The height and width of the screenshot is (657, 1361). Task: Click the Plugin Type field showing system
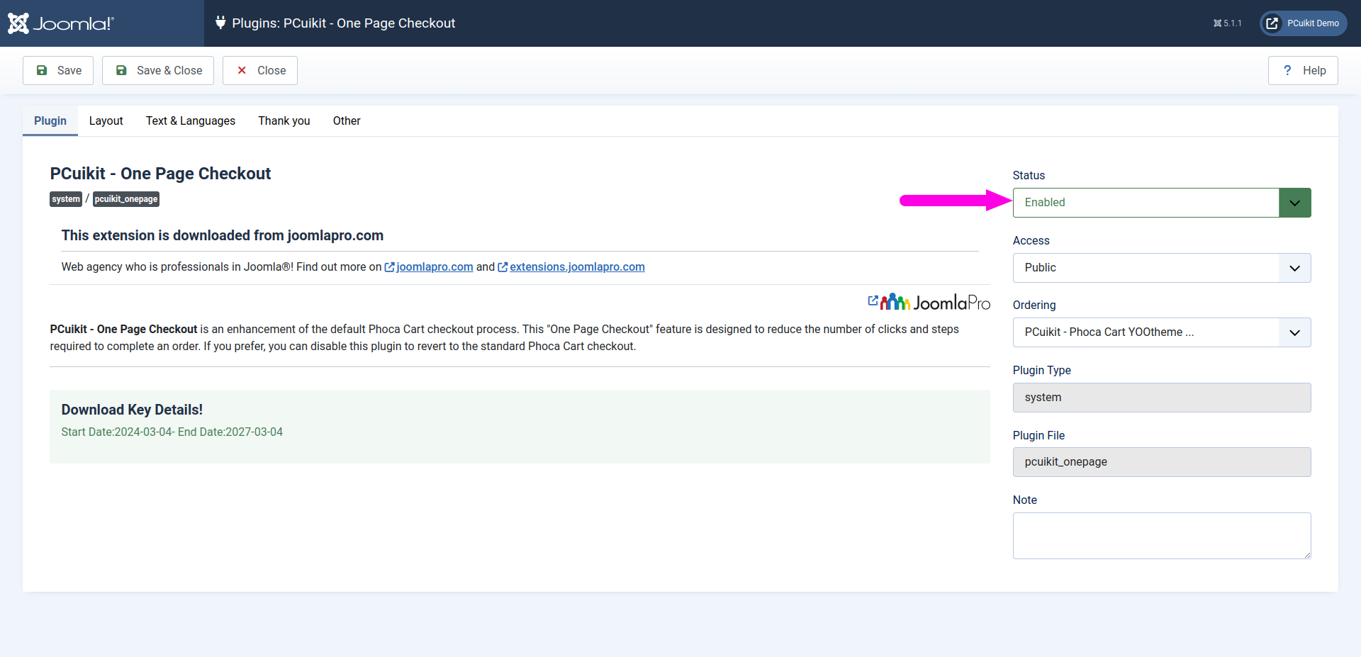coord(1162,398)
